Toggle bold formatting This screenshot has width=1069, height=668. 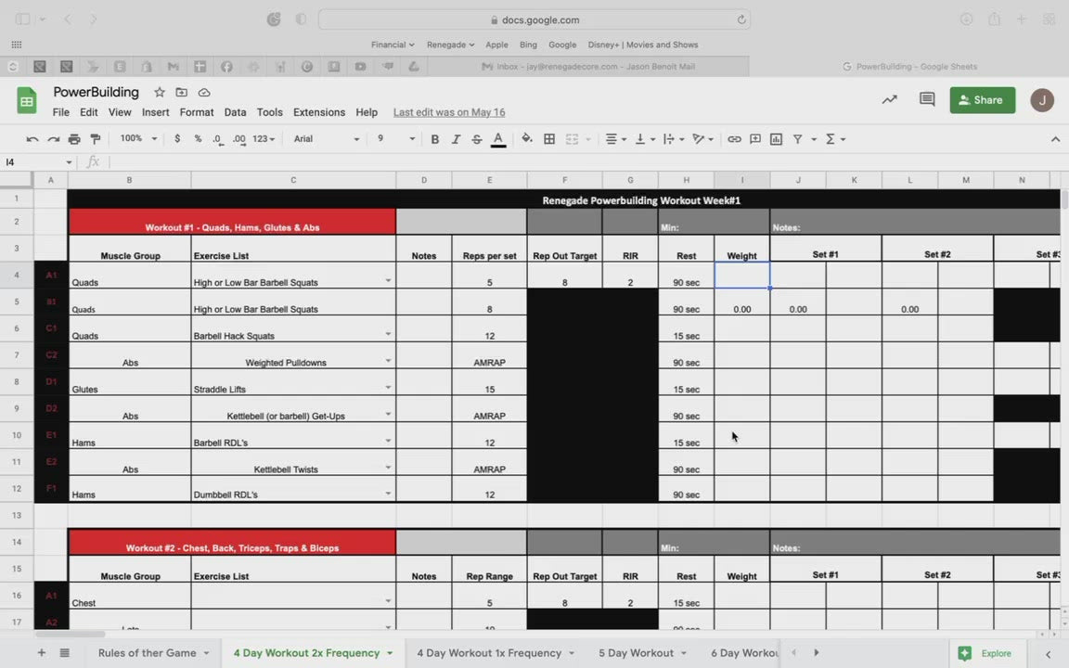point(434,139)
